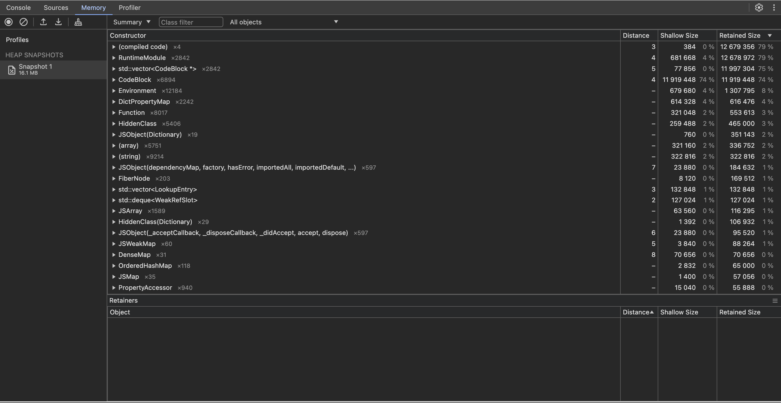Clear all heap snapshot profiles

(x=23, y=22)
